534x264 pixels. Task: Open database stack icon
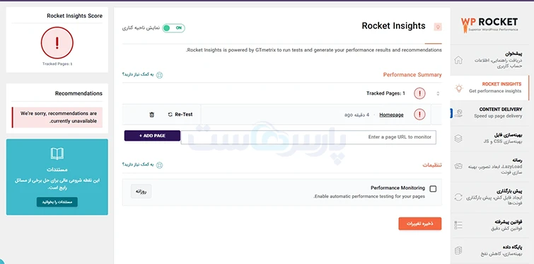point(458,251)
